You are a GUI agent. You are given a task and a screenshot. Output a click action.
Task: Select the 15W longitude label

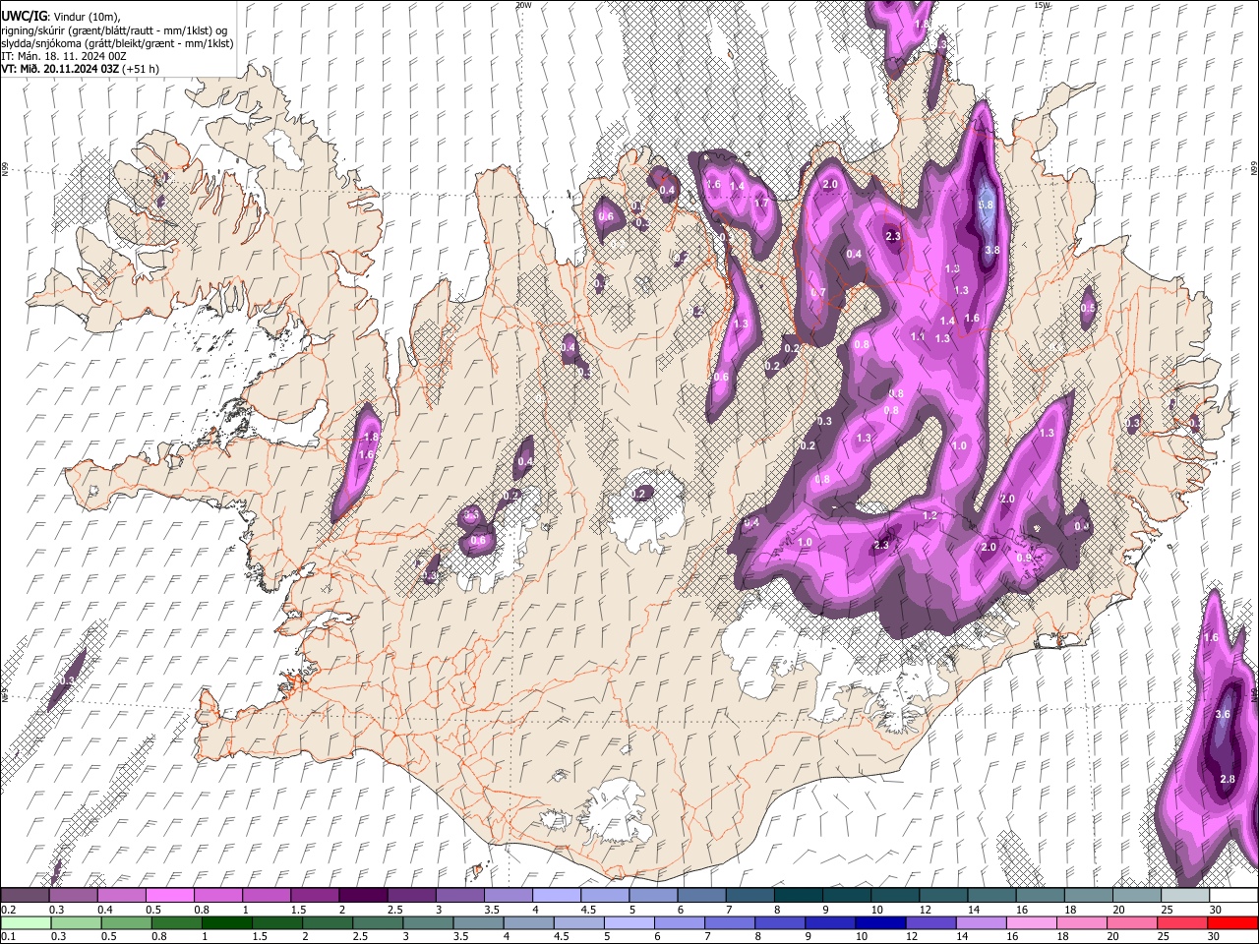click(x=1043, y=5)
